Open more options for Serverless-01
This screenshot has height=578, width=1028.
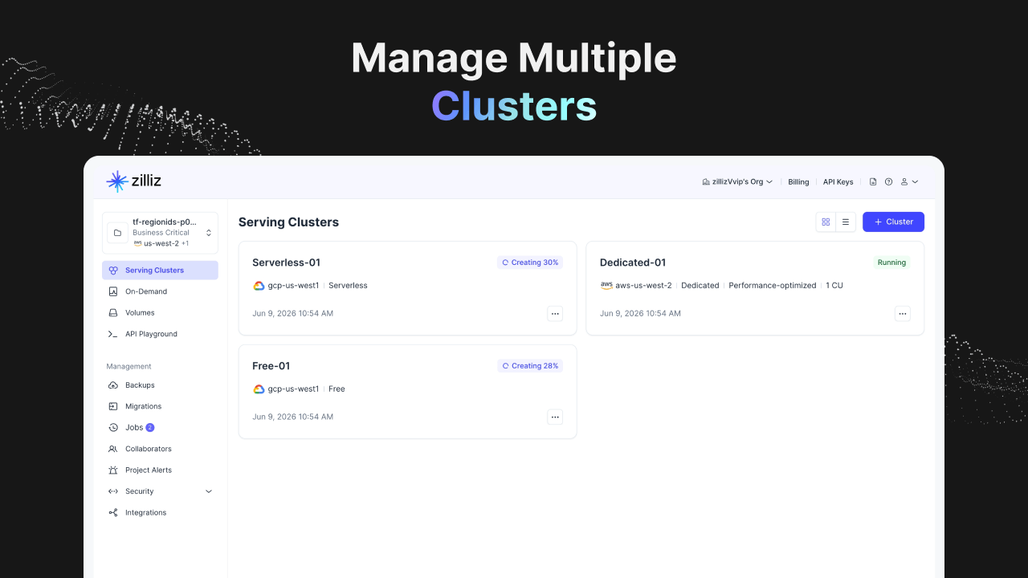click(x=555, y=314)
